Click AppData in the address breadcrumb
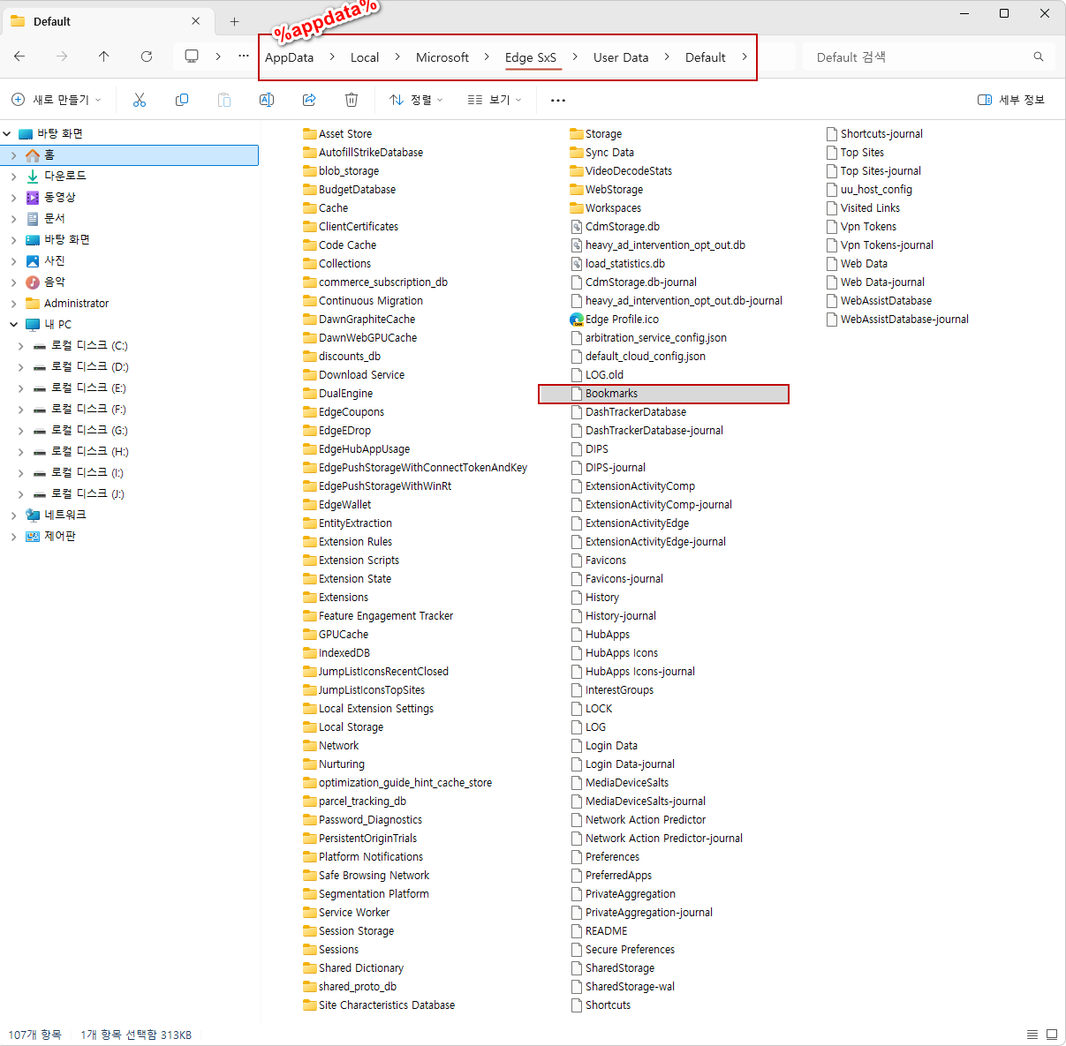This screenshot has height=1046, width=1066. tap(290, 57)
